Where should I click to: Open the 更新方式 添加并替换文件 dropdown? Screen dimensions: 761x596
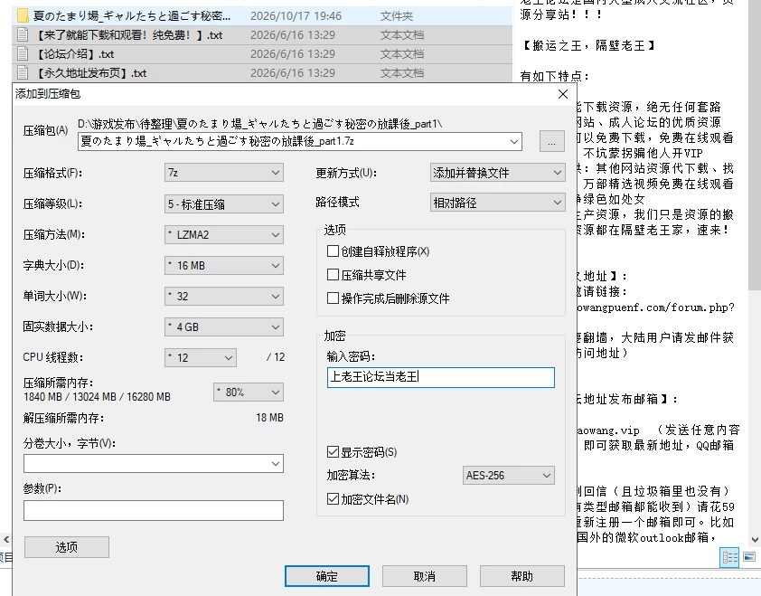(x=497, y=173)
